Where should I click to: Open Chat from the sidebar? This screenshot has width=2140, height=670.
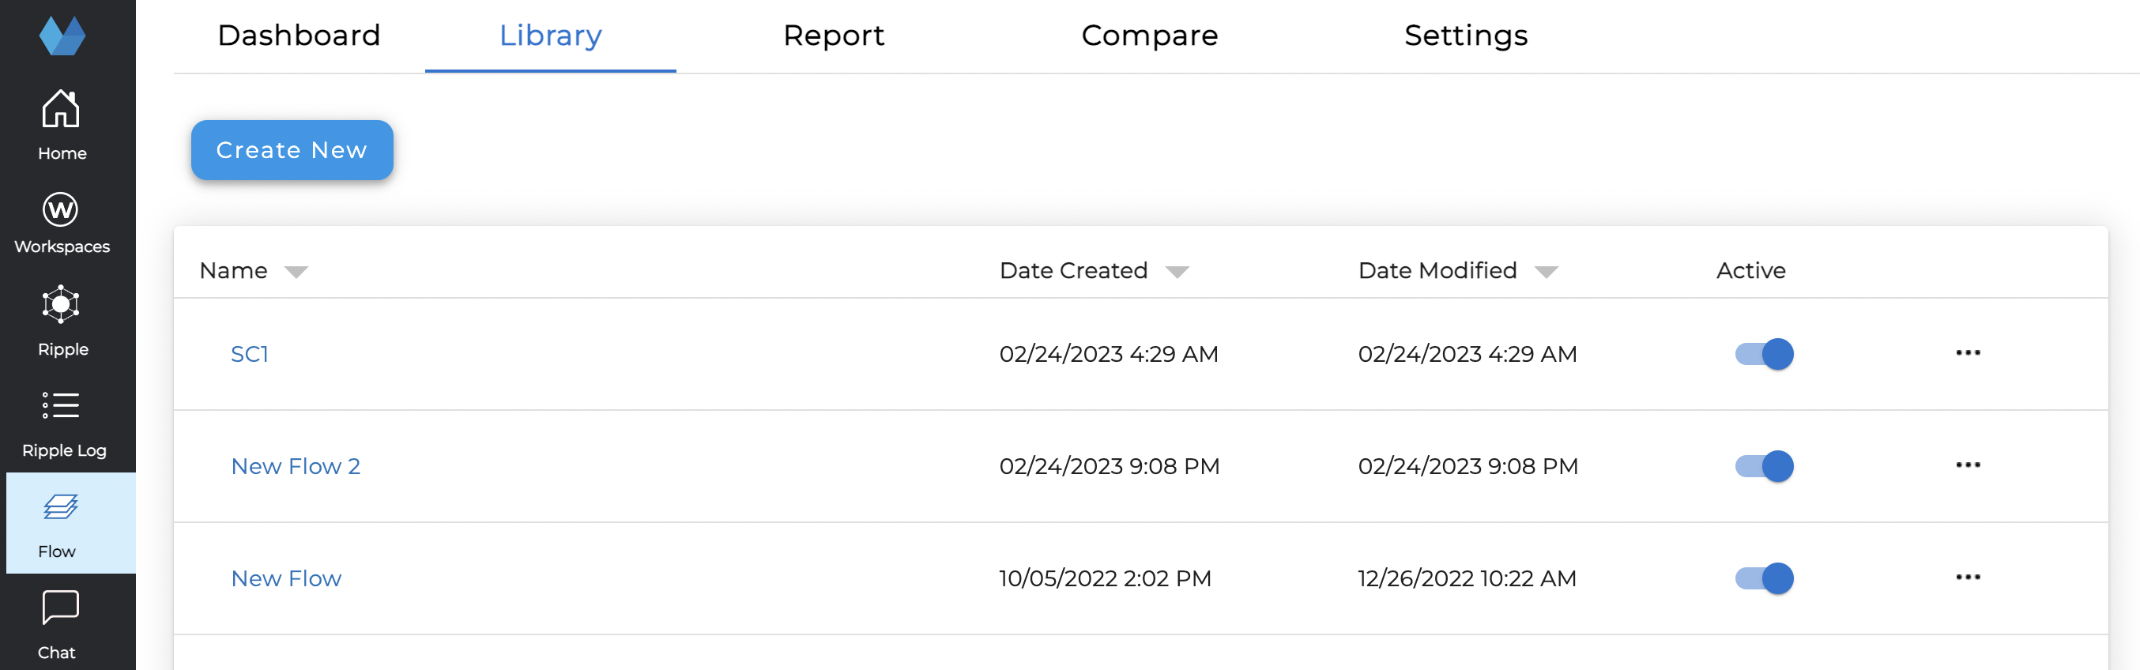[x=62, y=624]
